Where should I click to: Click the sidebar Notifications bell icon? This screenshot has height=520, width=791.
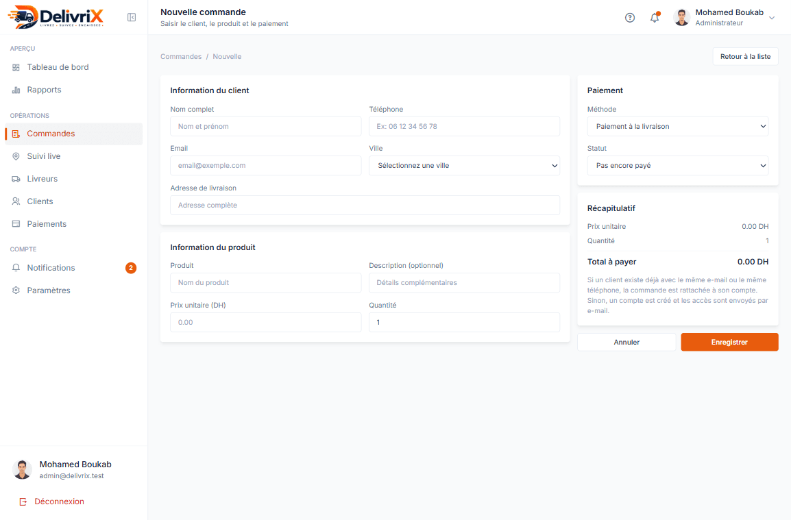point(16,268)
